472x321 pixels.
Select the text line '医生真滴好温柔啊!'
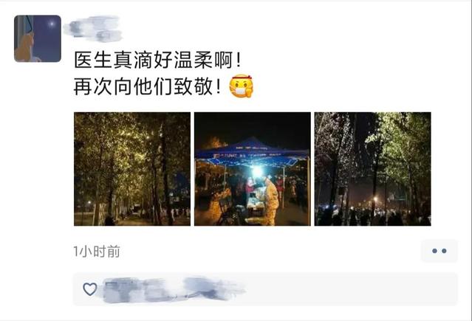[x=158, y=61]
